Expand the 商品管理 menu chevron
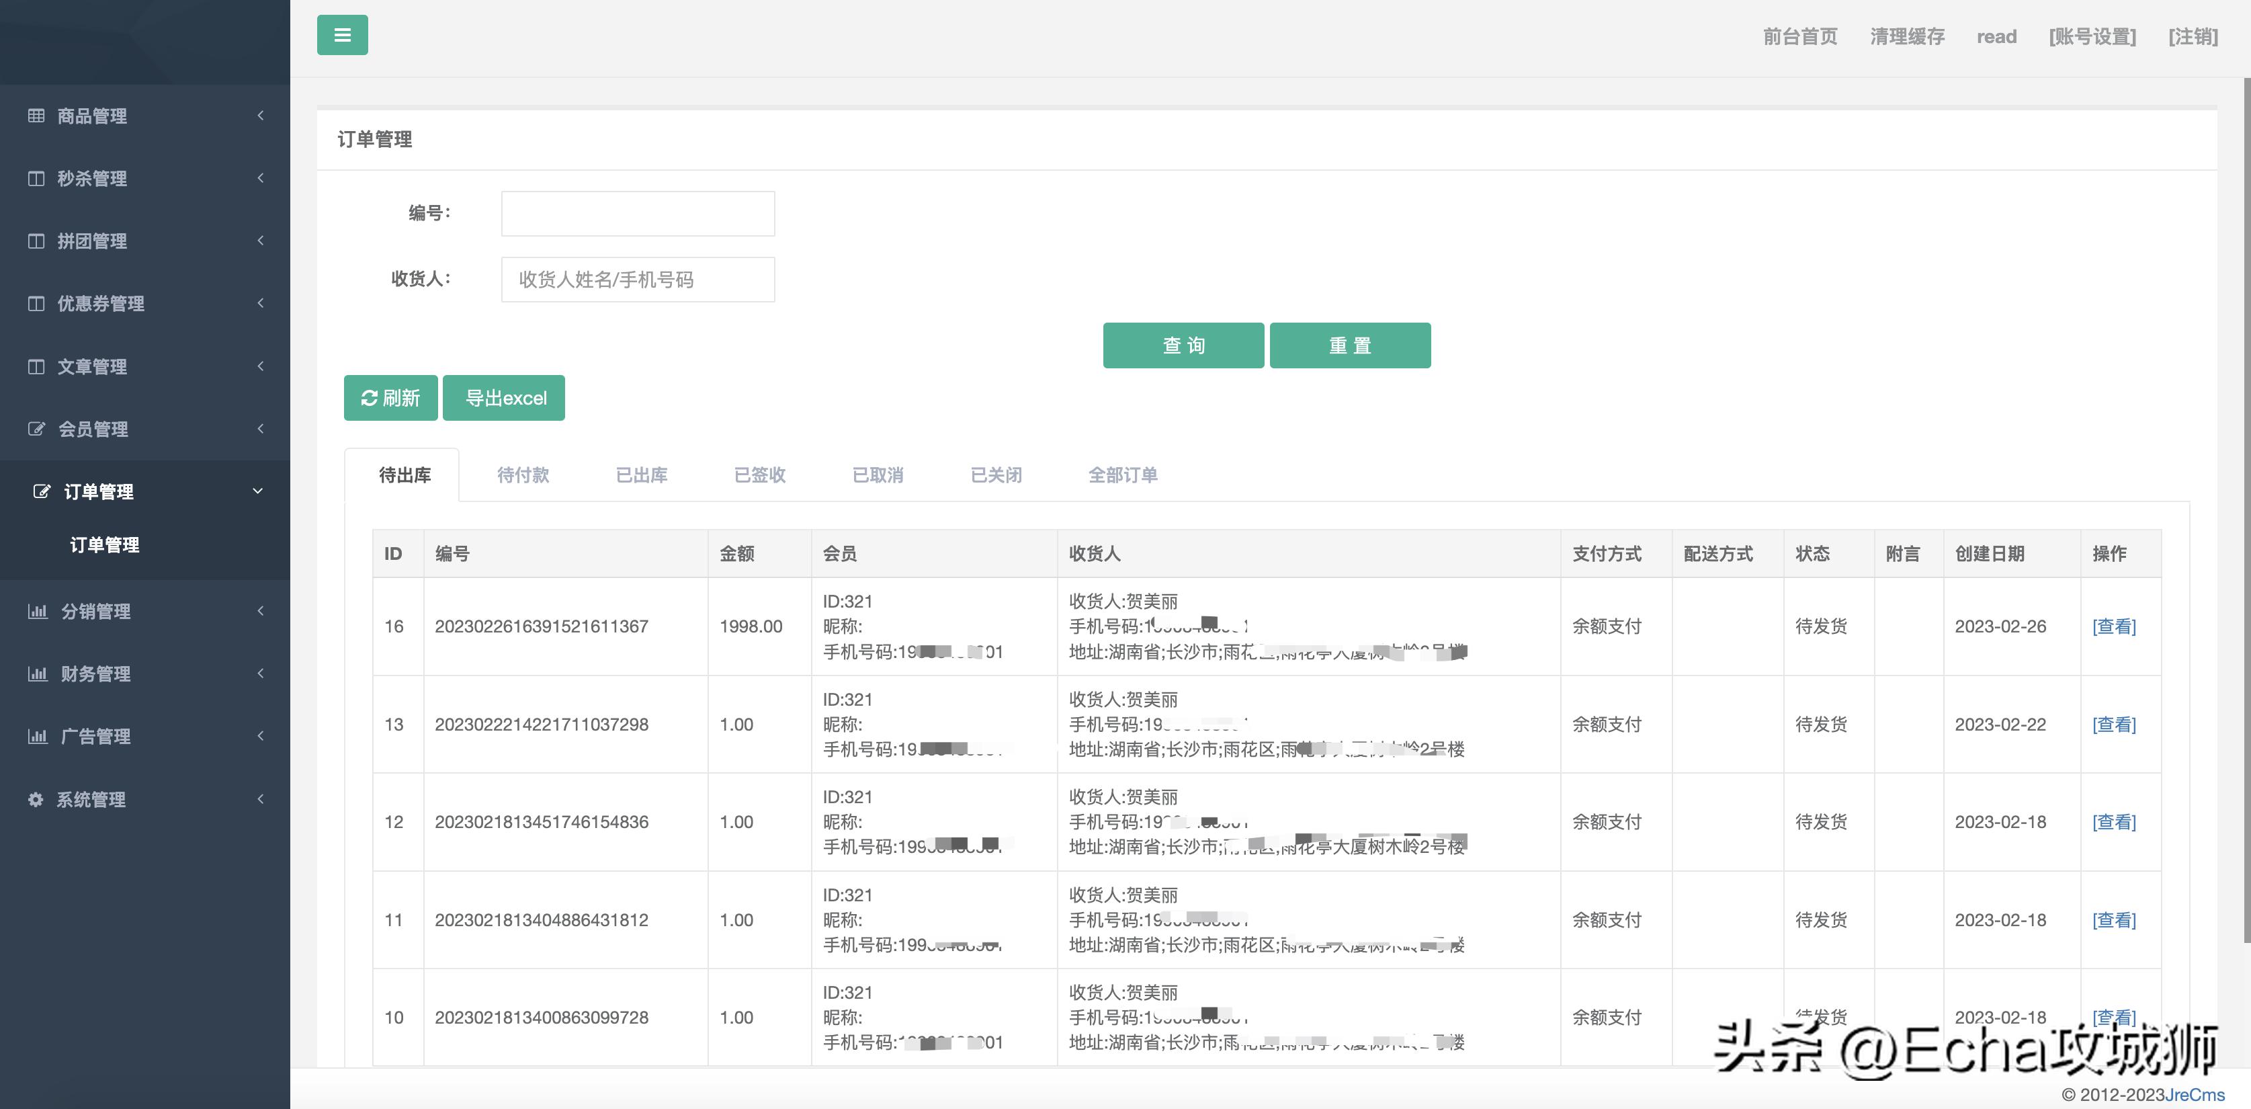2251x1109 pixels. 259,116
